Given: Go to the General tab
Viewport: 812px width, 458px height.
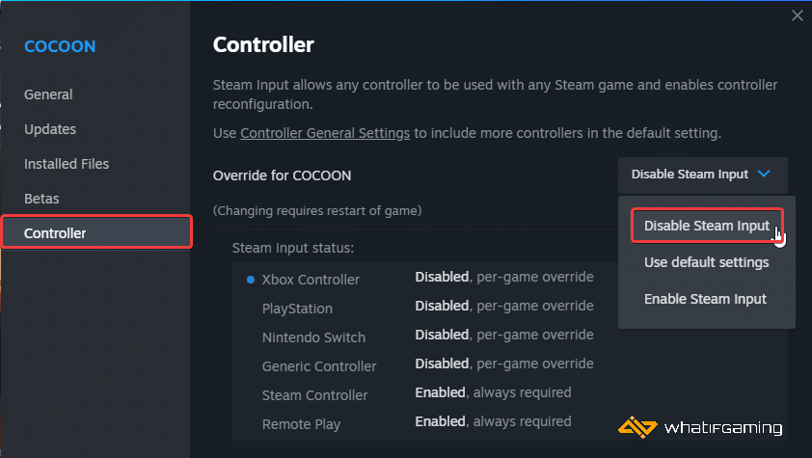Looking at the screenshot, I should point(48,94).
